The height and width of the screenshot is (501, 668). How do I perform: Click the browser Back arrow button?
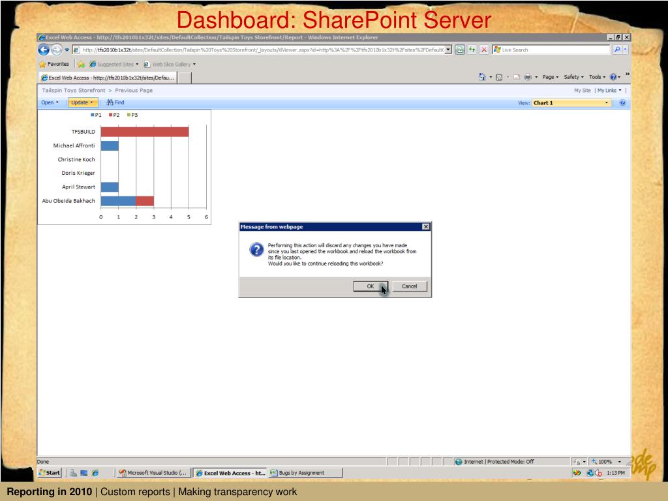click(44, 50)
